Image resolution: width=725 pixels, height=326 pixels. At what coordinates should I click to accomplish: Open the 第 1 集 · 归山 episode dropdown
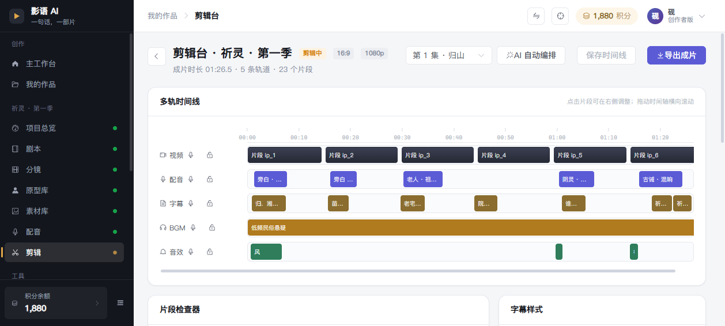pos(448,55)
